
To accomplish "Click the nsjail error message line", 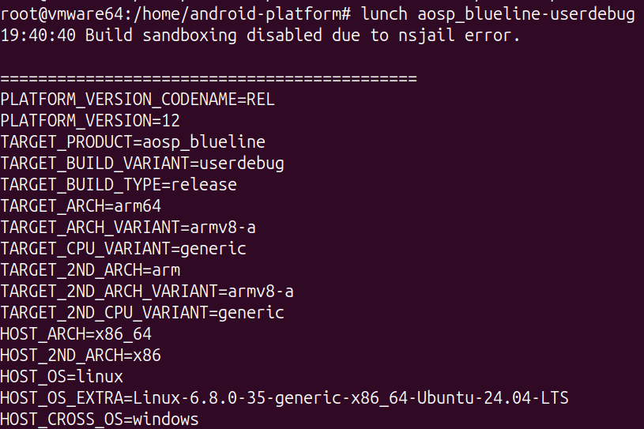I will click(261, 36).
